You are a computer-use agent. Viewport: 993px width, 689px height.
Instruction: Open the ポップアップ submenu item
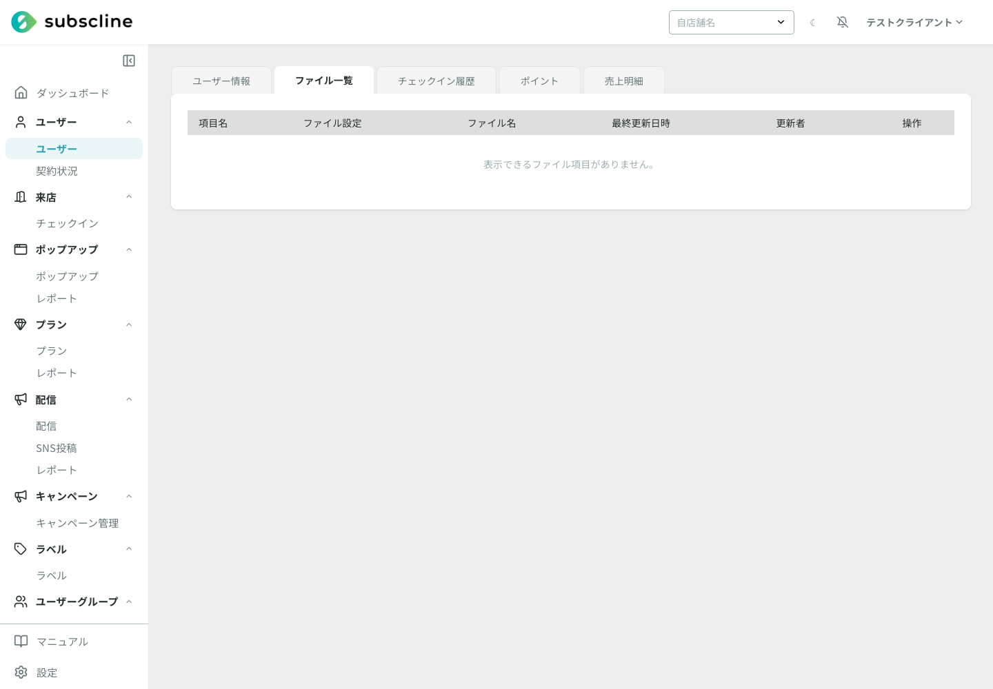click(x=67, y=276)
